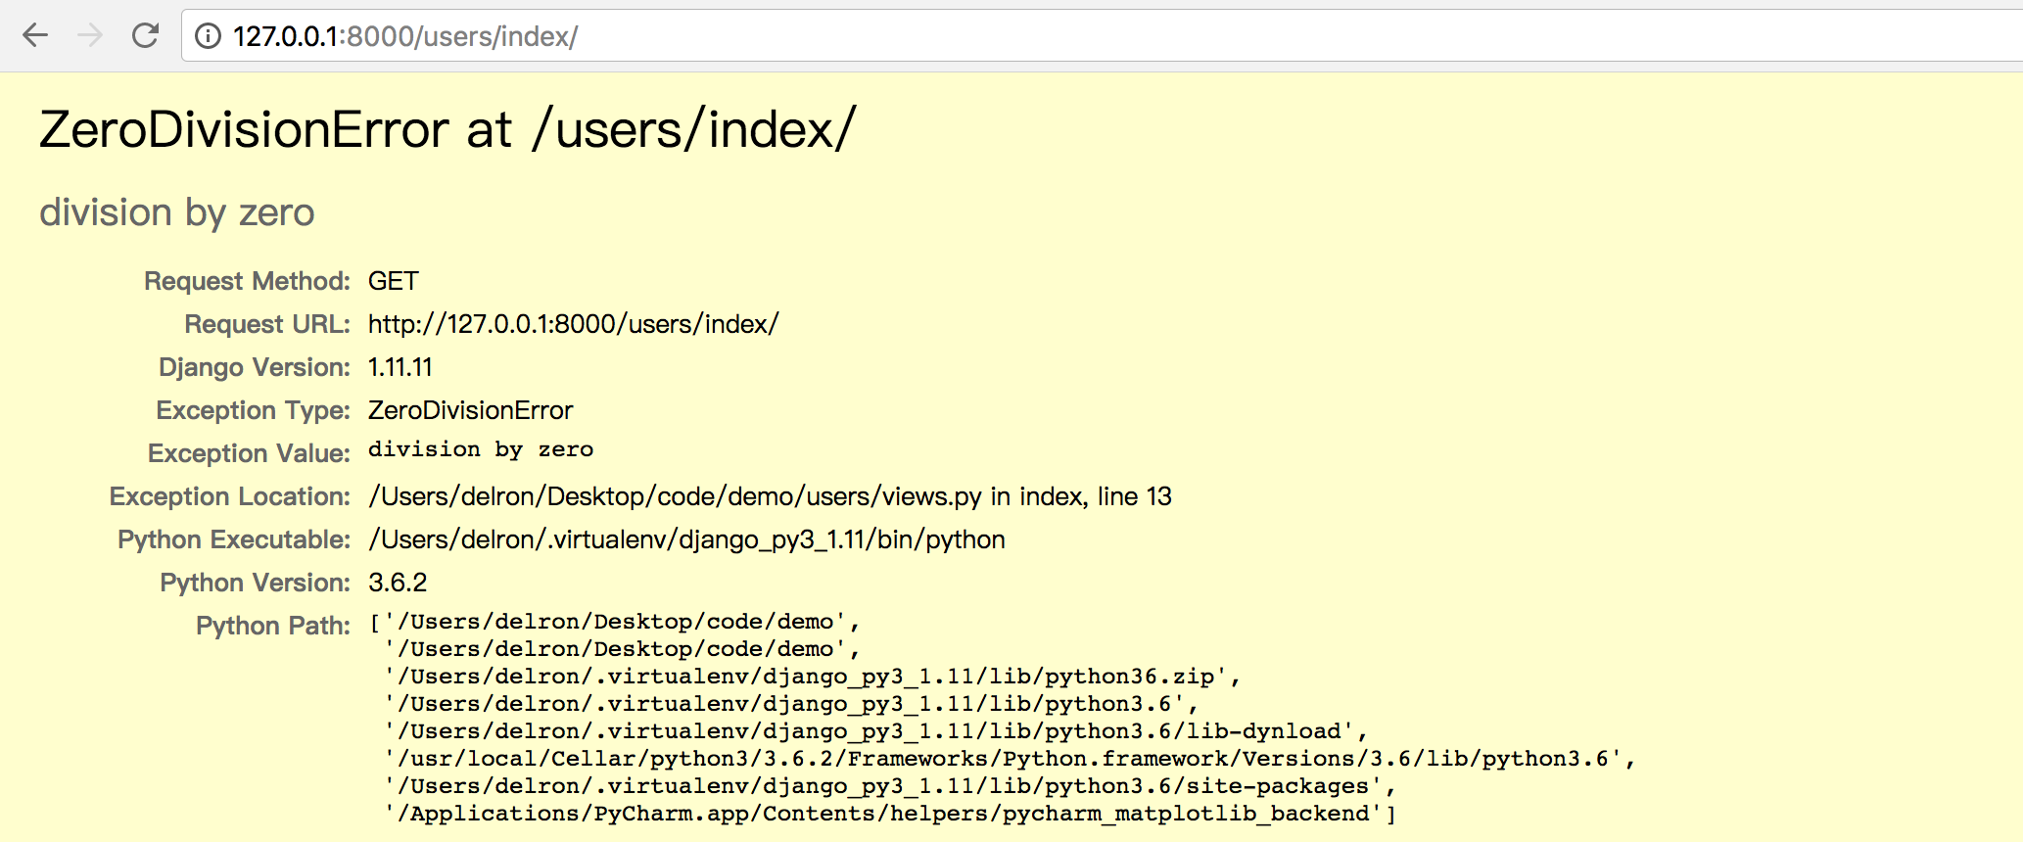The width and height of the screenshot is (2023, 842).
Task: Focus the address bar URL text
Action: point(405,36)
